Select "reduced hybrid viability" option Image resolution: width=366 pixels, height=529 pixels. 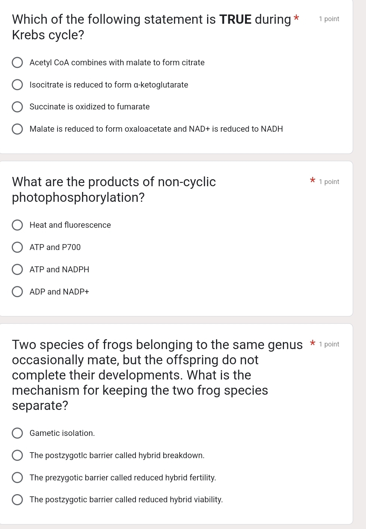tap(17, 500)
